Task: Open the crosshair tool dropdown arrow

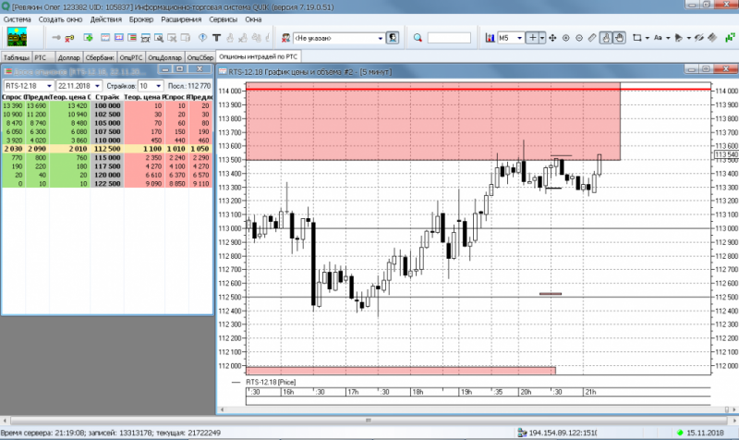Action: click(x=542, y=38)
